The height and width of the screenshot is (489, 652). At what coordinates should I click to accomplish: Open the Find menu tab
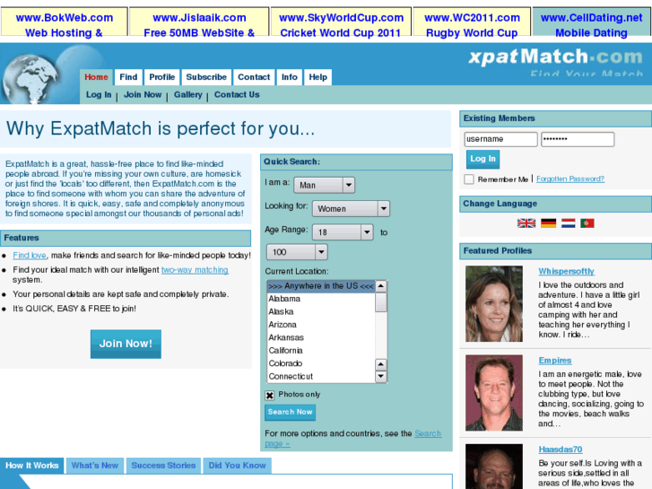pyautogui.click(x=128, y=77)
